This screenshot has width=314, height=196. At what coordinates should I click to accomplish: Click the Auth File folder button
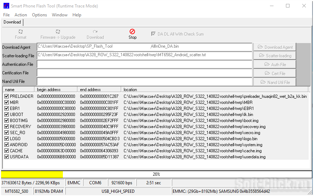pos(275,64)
